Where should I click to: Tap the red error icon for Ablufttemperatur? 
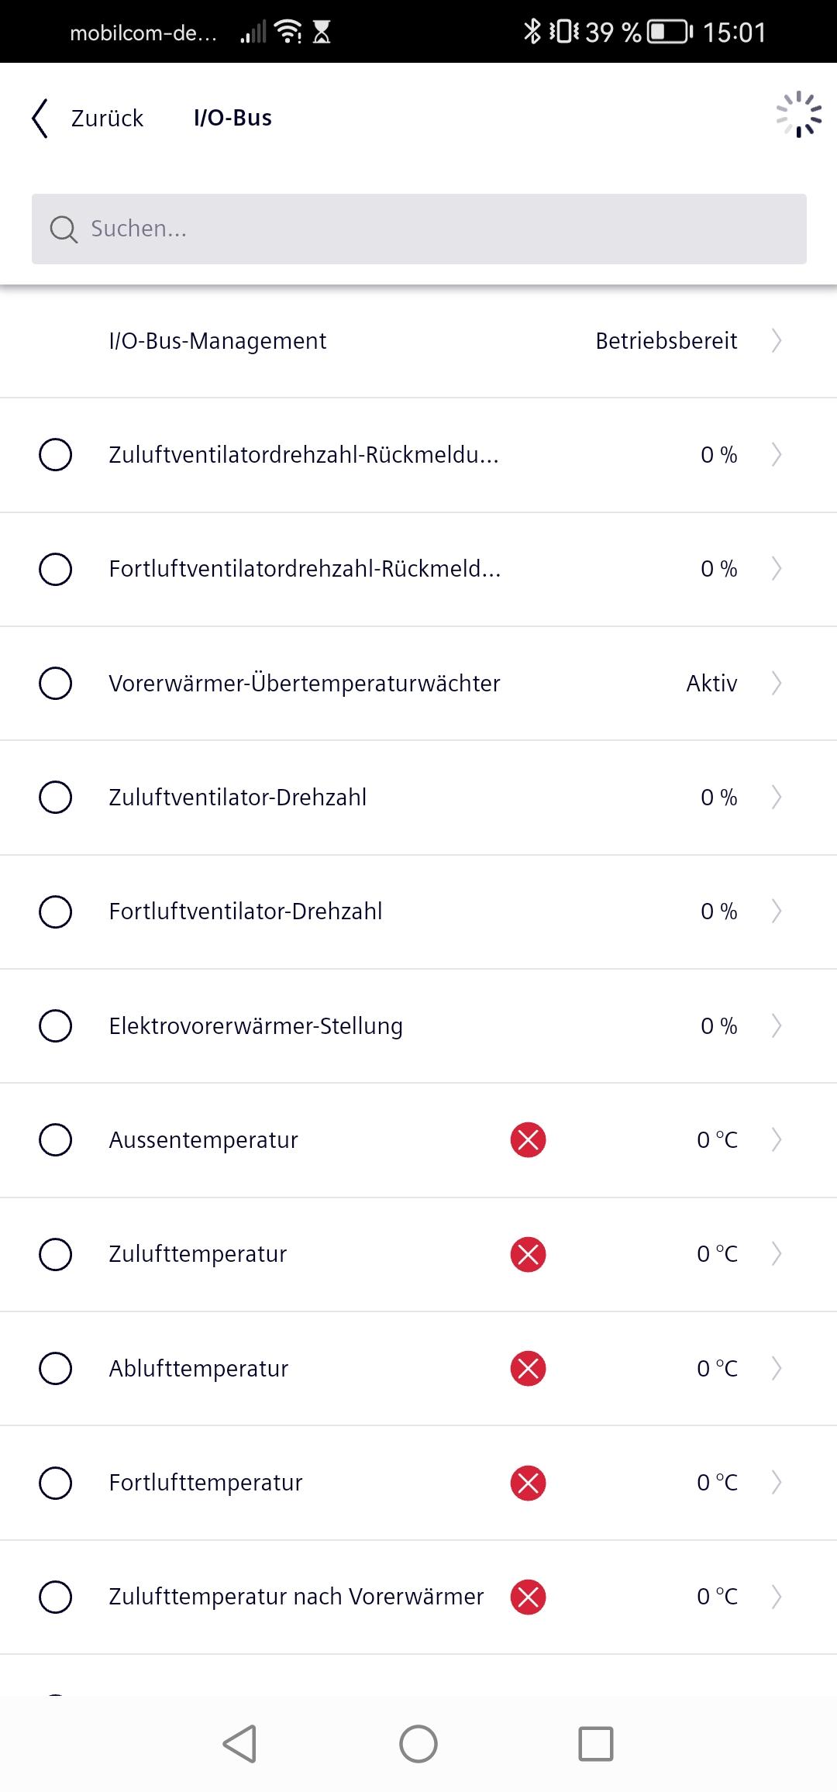[x=528, y=1368]
